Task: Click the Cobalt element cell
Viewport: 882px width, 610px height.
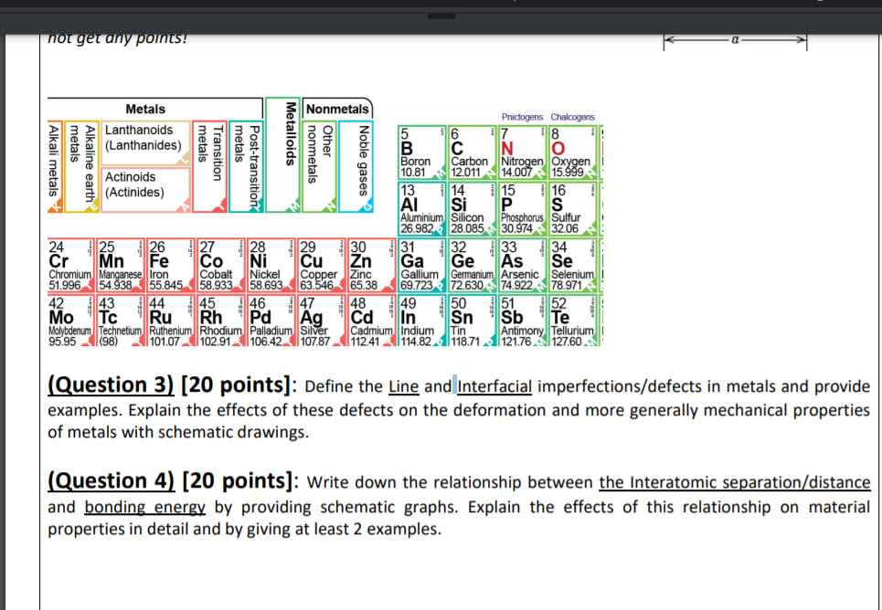Action: (221, 266)
